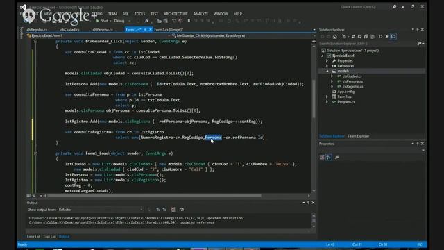The image size is (444, 250).
Task: Select clsPersona.cs in Solution Explorer tree
Action: pos(352,81)
